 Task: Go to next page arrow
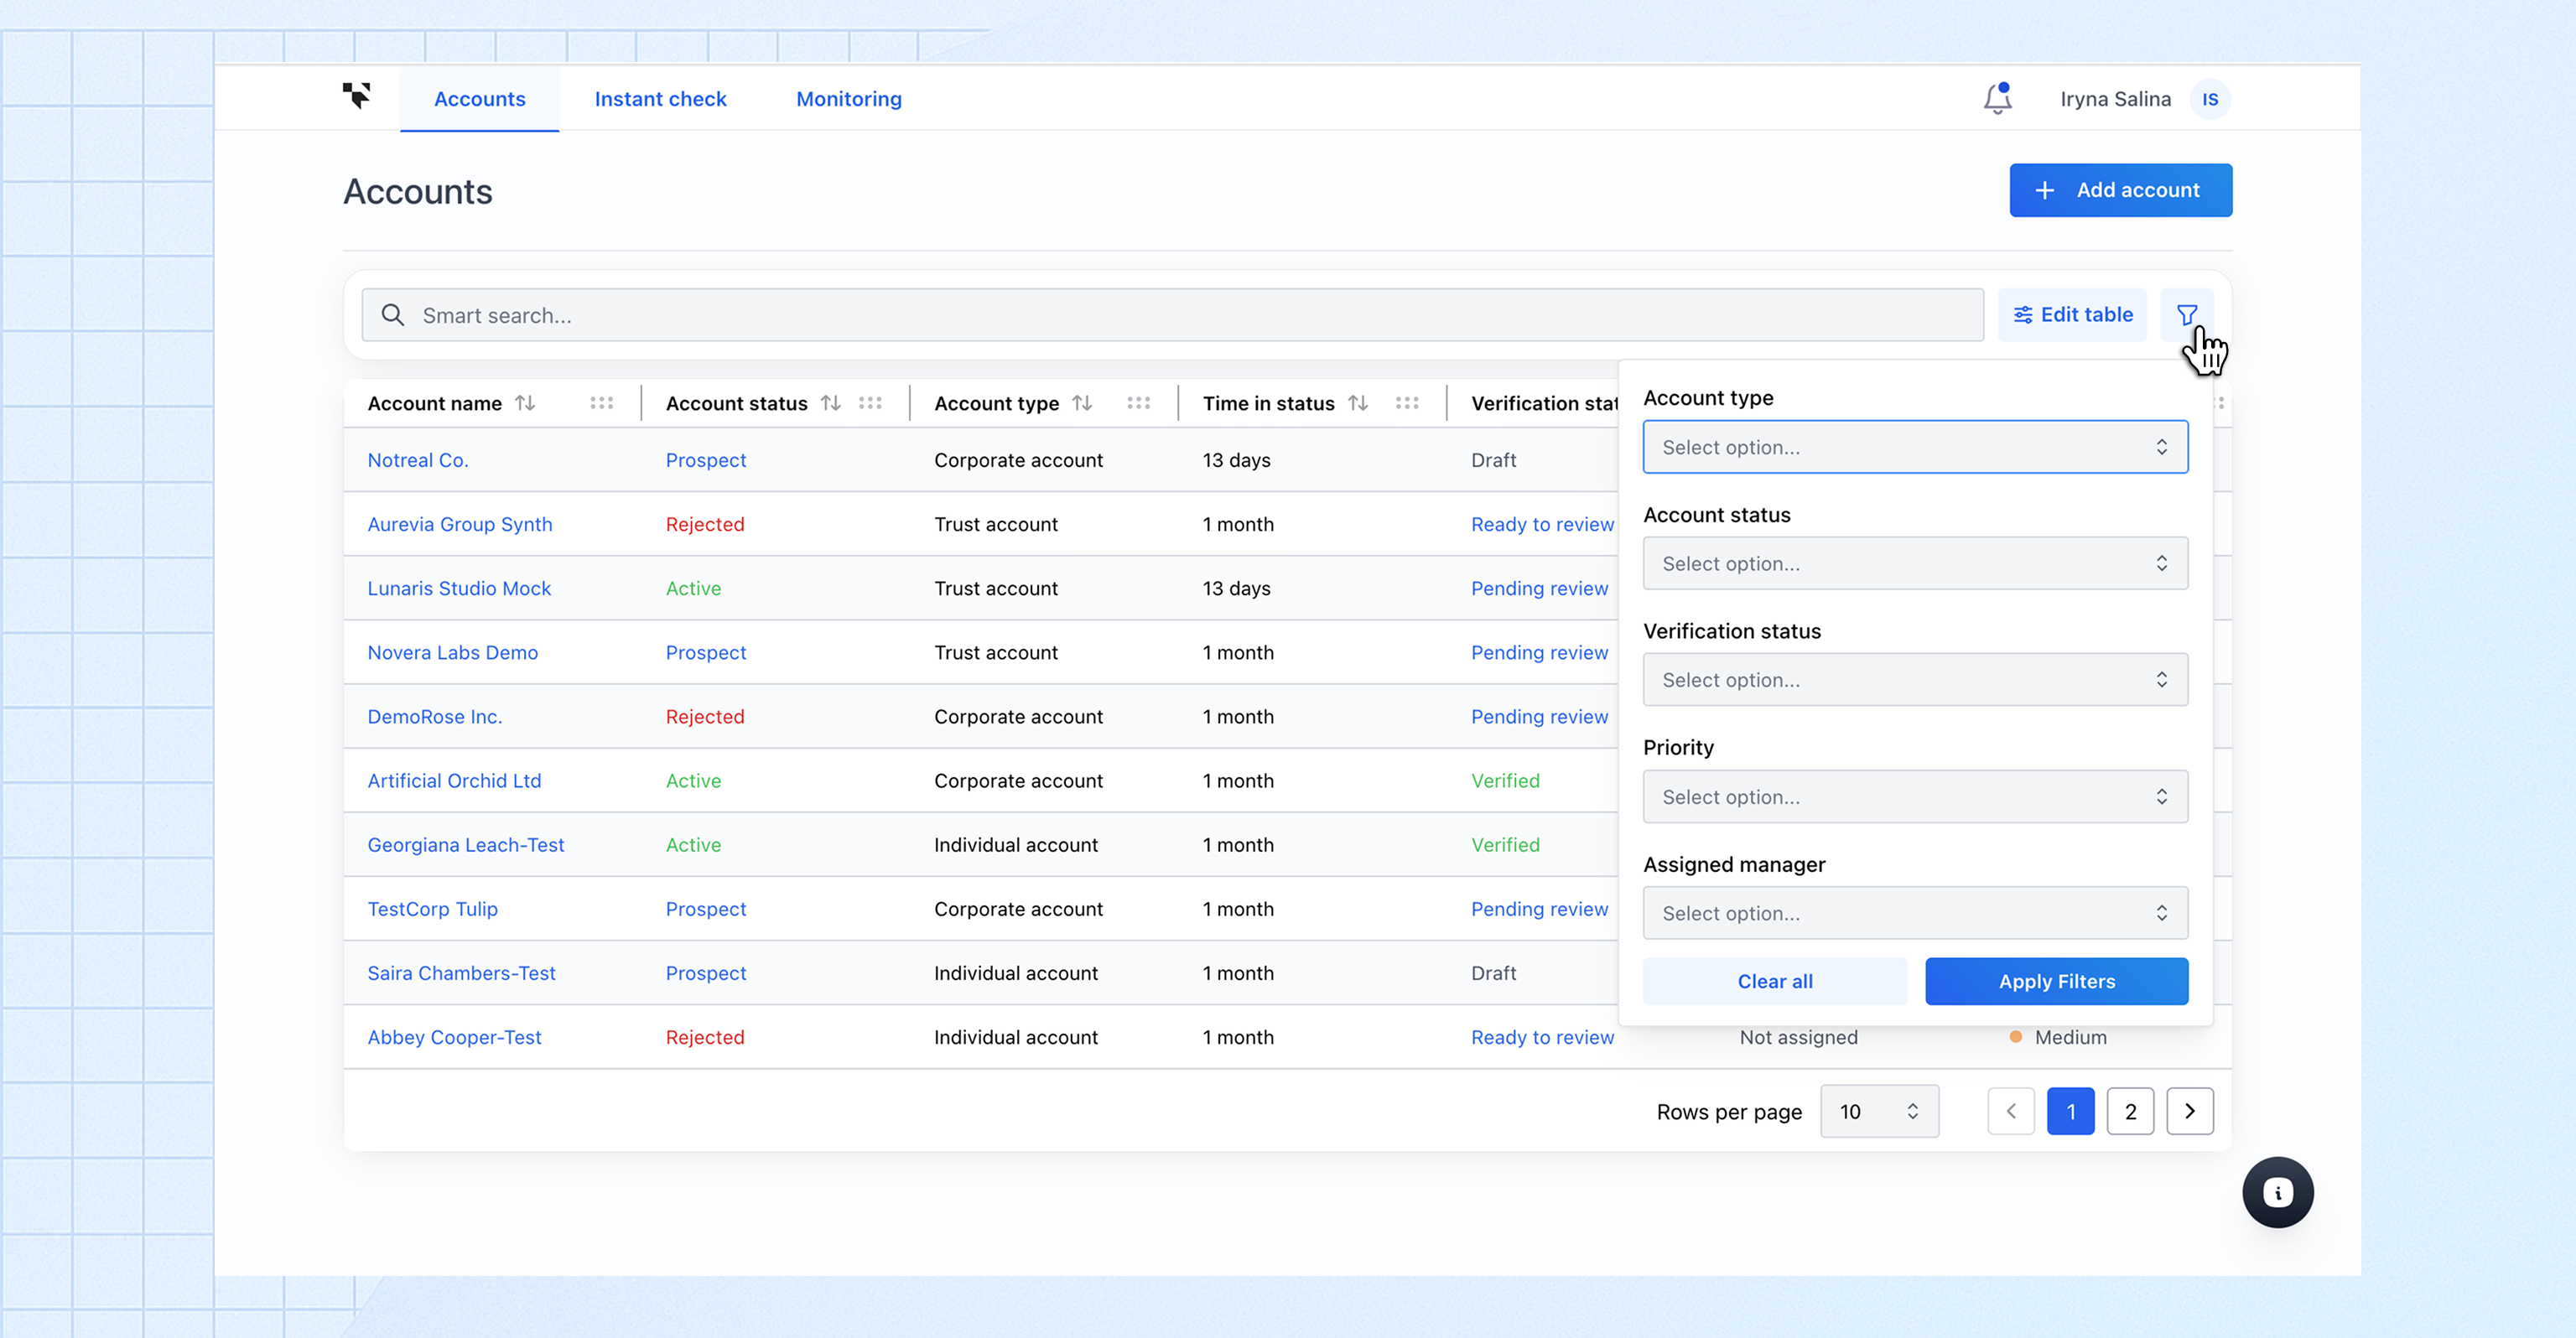click(2189, 1111)
